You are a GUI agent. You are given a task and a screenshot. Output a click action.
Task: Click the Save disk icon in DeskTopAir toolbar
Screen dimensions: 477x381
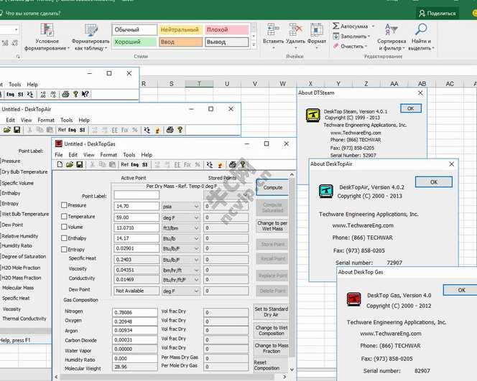[17, 130]
